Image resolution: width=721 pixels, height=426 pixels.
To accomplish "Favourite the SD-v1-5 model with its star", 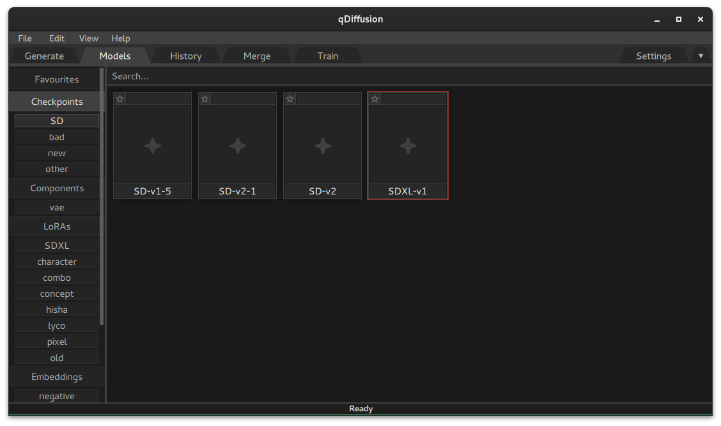I will tap(120, 99).
